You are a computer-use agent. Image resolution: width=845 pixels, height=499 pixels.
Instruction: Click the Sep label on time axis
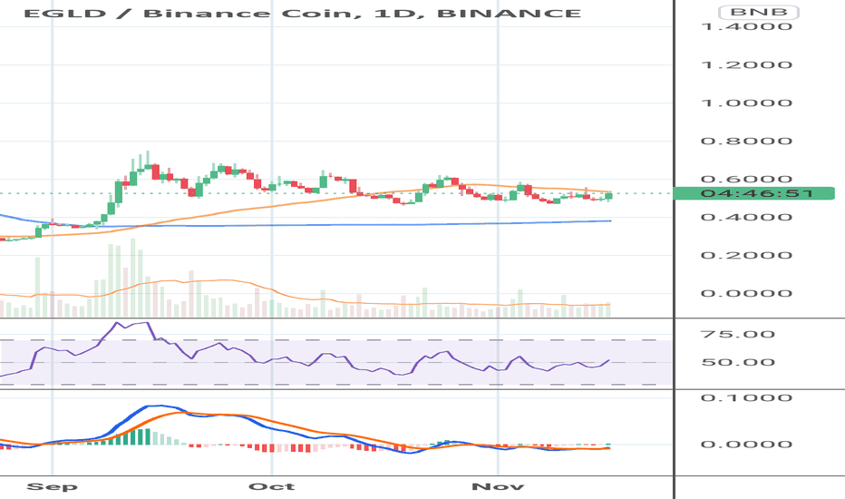(53, 486)
